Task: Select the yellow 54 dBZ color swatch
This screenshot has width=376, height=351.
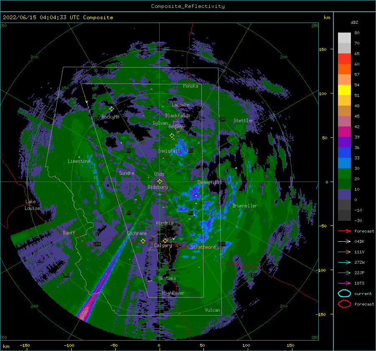Action: (x=344, y=90)
